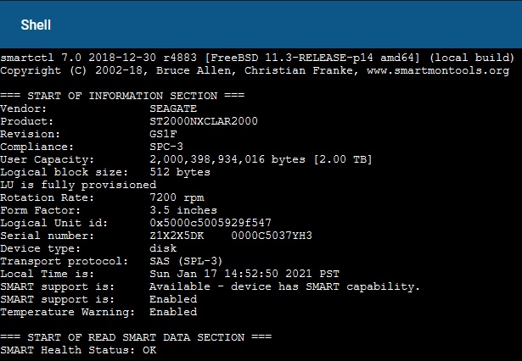Select the SEAGATE vendor value
522x361 pixels.
coord(173,108)
